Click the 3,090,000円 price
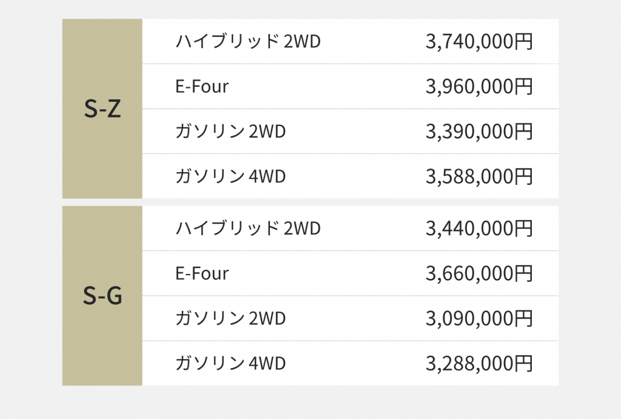 click(x=478, y=318)
